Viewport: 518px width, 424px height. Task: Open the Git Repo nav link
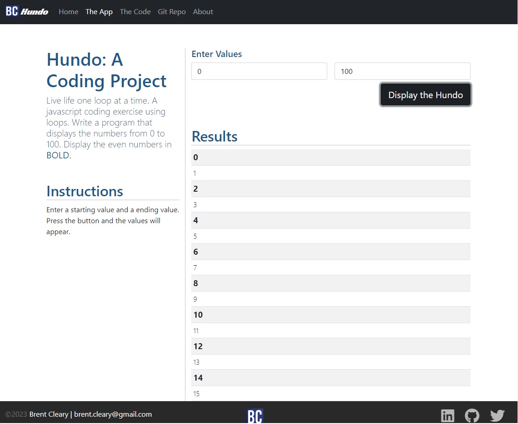pyautogui.click(x=172, y=12)
